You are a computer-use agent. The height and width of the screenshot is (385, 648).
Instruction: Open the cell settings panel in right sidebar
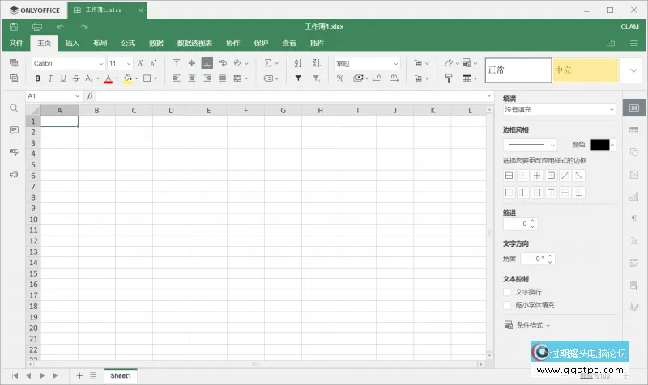click(634, 108)
